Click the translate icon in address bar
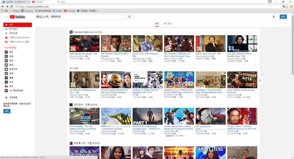The height and width of the screenshot is (159, 294). pos(283,7)
